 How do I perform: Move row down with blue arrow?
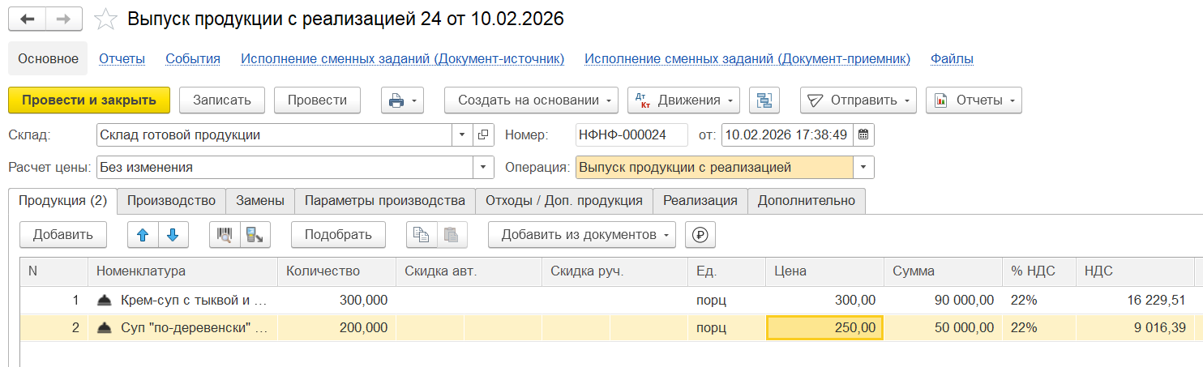click(x=173, y=235)
